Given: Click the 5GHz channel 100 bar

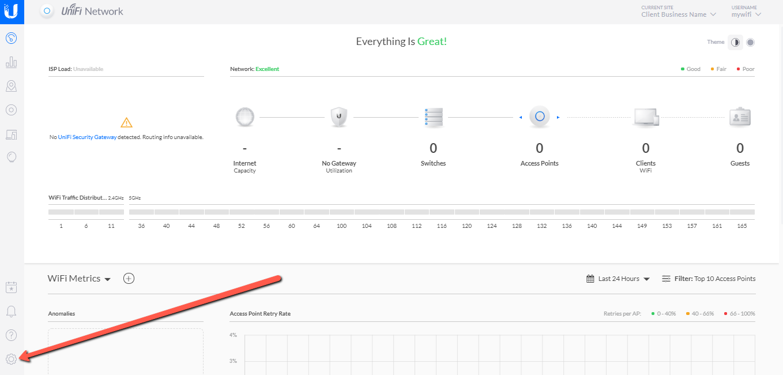Looking at the screenshot, I should [x=341, y=212].
